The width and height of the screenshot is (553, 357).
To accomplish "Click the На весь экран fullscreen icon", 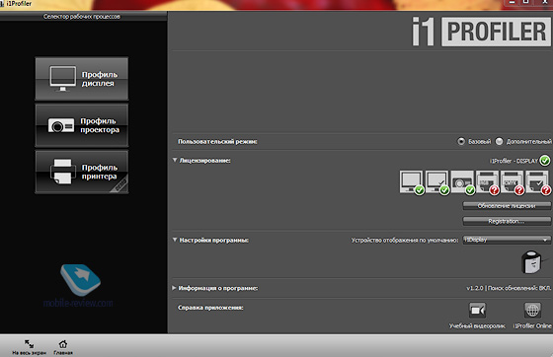I will [x=29, y=343].
